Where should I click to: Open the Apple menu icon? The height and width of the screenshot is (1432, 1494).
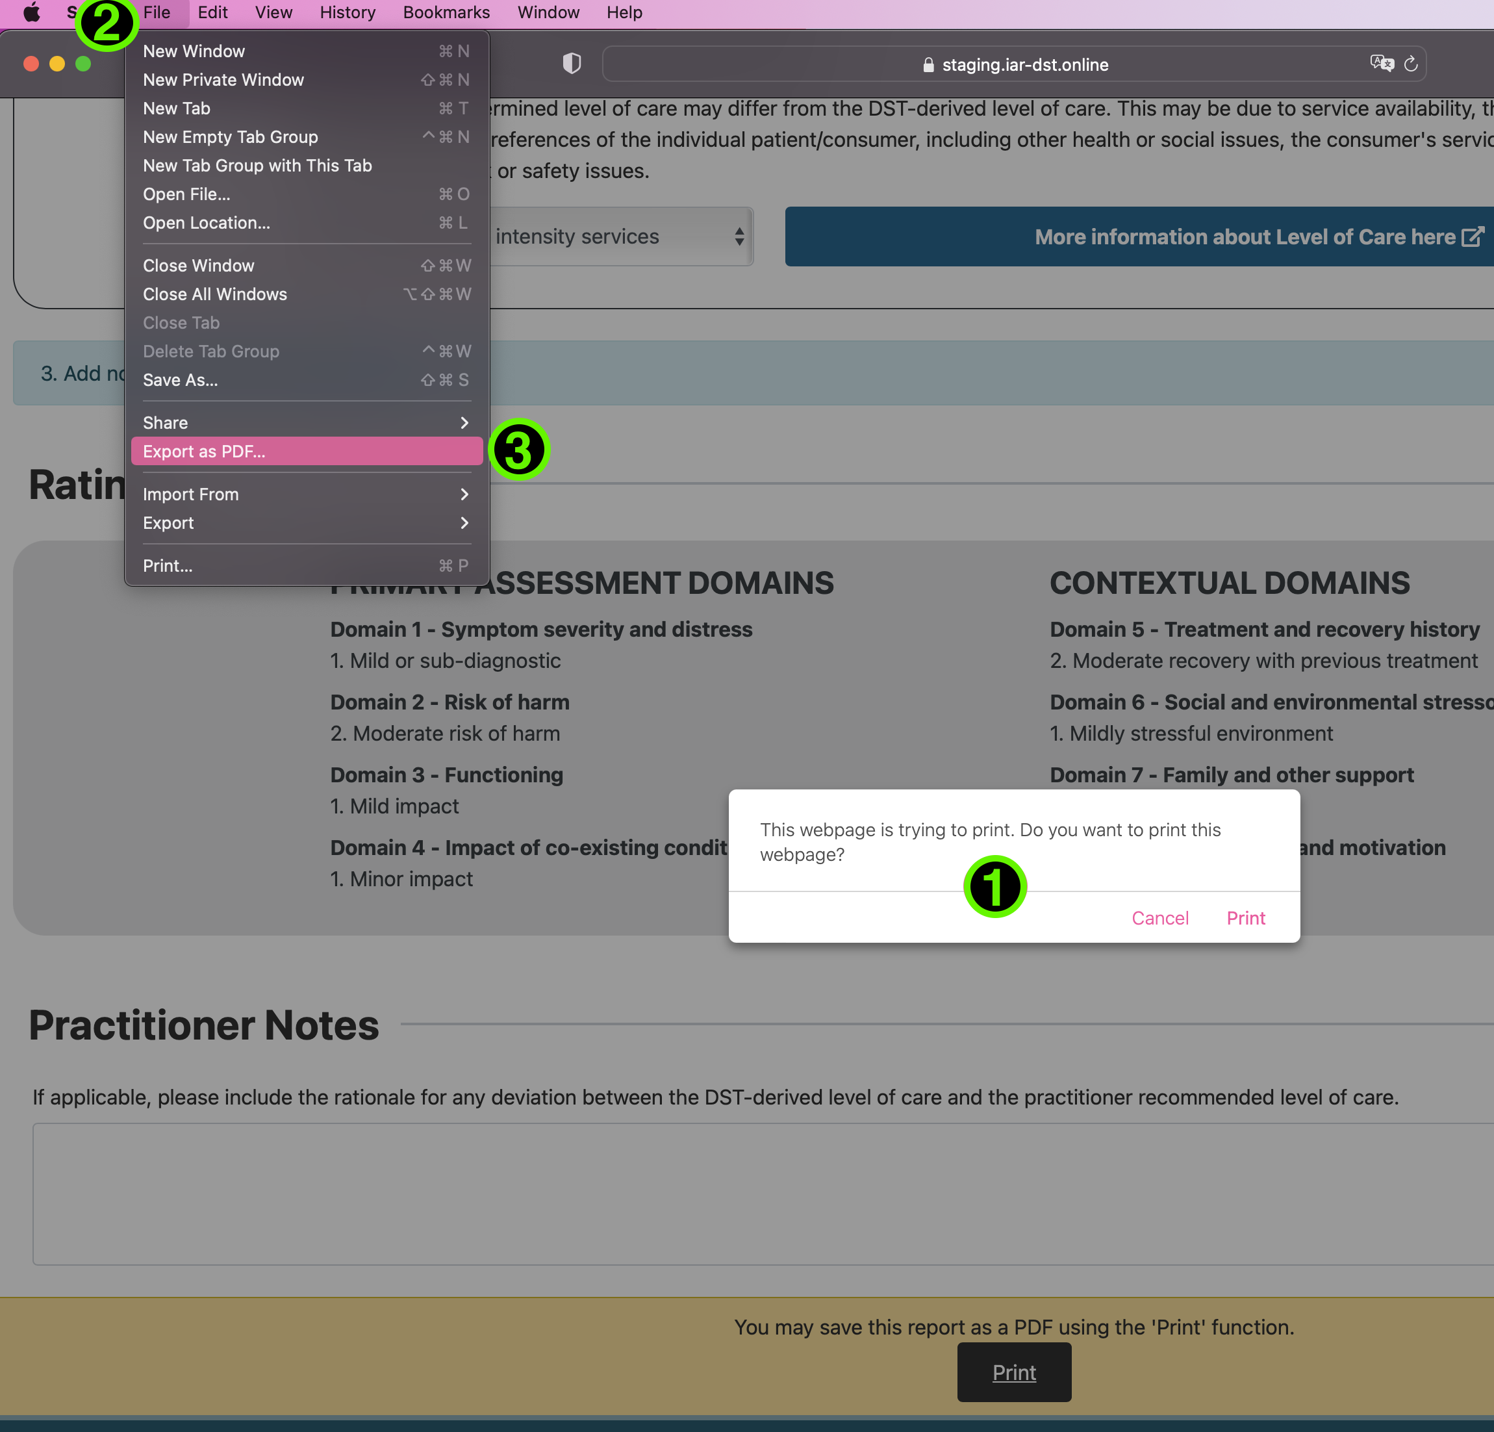[31, 12]
